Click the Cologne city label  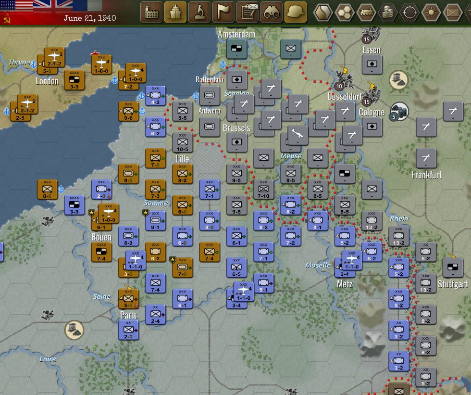tap(372, 112)
